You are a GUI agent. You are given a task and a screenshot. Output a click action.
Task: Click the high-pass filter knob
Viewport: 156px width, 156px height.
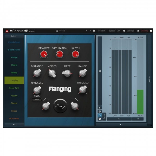click(46, 106)
